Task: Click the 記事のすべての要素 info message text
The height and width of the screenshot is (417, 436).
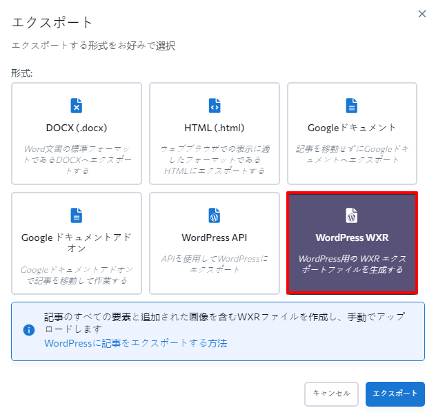Action: pyautogui.click(x=225, y=322)
